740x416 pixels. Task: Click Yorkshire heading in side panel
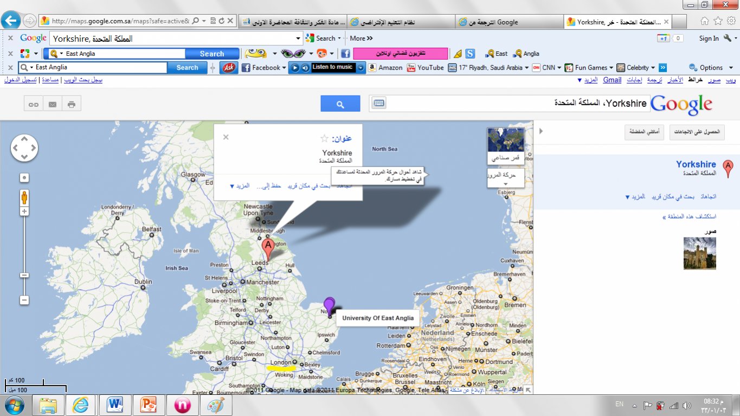[696, 164]
